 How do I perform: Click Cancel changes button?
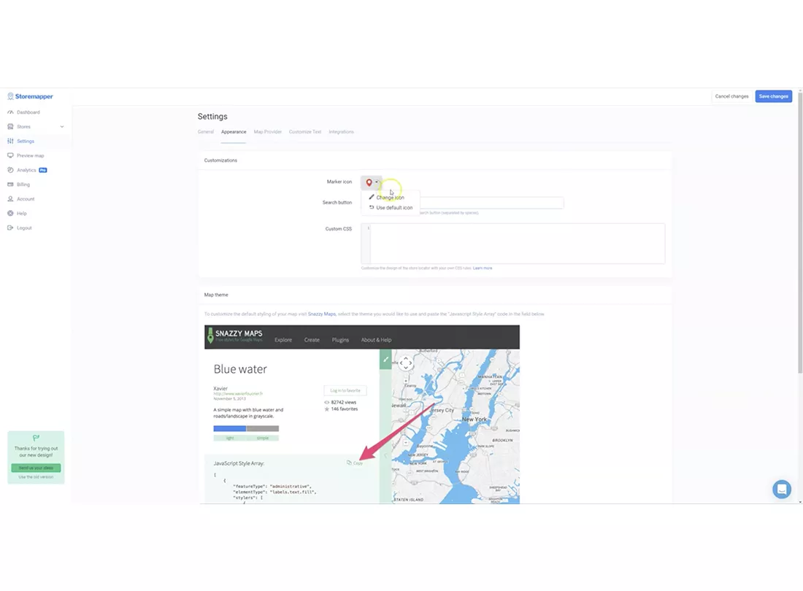tap(731, 96)
